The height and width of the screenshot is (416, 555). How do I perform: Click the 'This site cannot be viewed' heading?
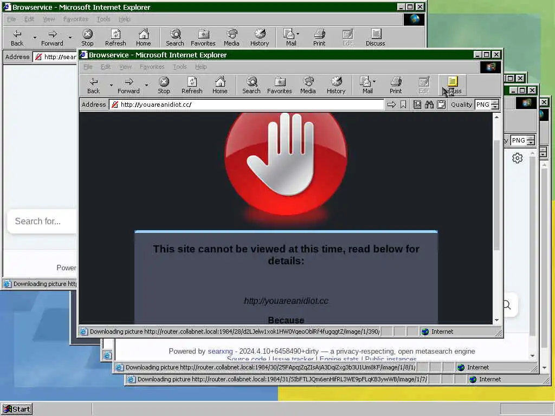(x=286, y=255)
